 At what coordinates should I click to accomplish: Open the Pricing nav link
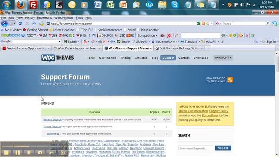pyautogui.click(x=126, y=58)
